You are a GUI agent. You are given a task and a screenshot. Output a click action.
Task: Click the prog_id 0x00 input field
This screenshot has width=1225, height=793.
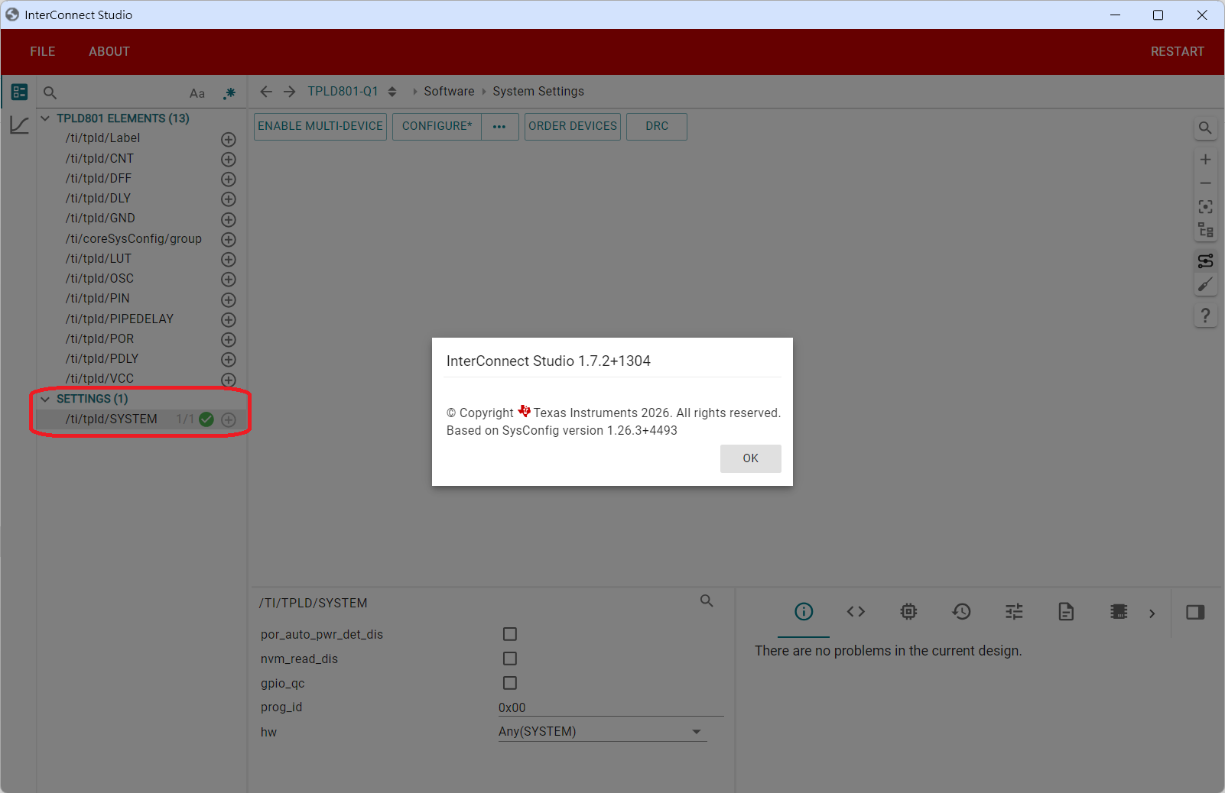click(x=611, y=707)
